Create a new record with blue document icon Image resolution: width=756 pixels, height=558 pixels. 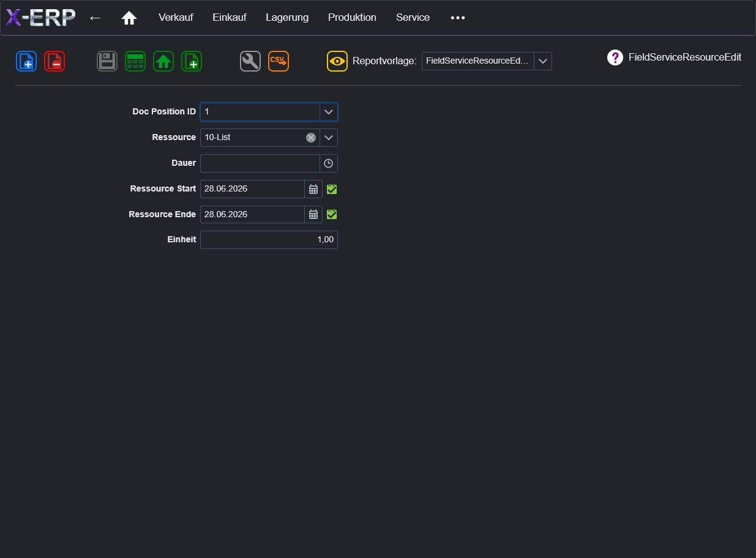[x=26, y=61]
